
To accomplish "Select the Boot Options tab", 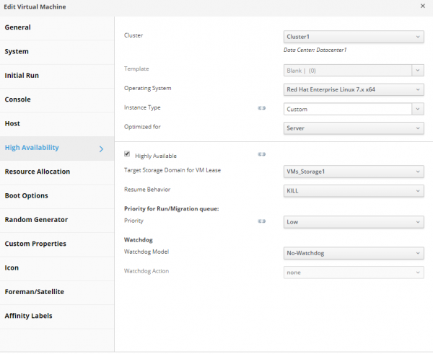I will point(27,195).
